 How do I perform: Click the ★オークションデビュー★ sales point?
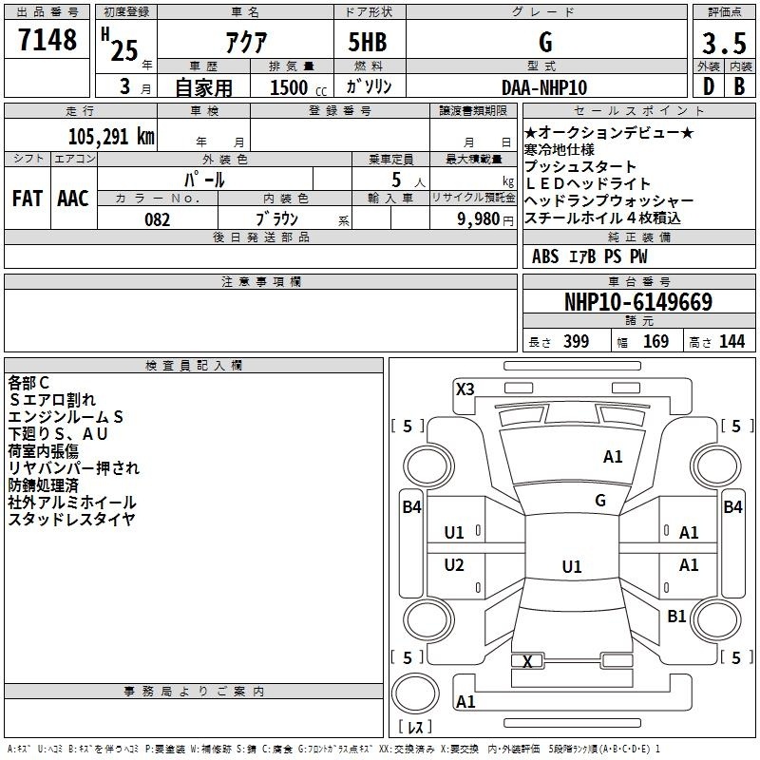coord(609,132)
